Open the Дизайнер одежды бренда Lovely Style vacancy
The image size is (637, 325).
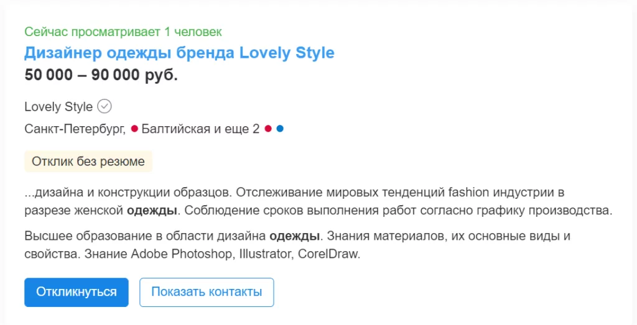pos(179,53)
